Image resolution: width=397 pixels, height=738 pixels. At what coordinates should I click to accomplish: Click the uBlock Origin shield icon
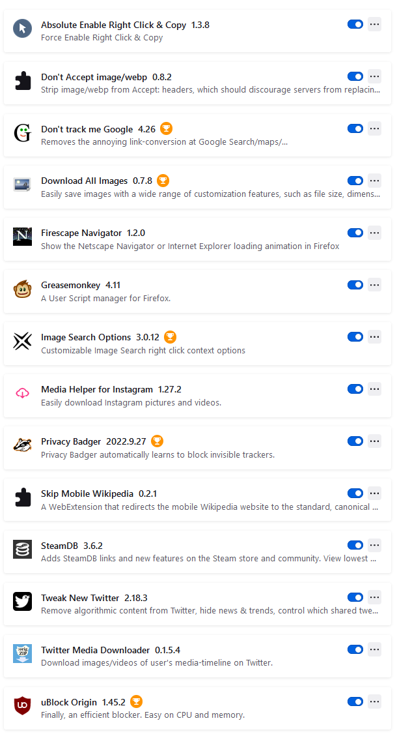[23, 706]
